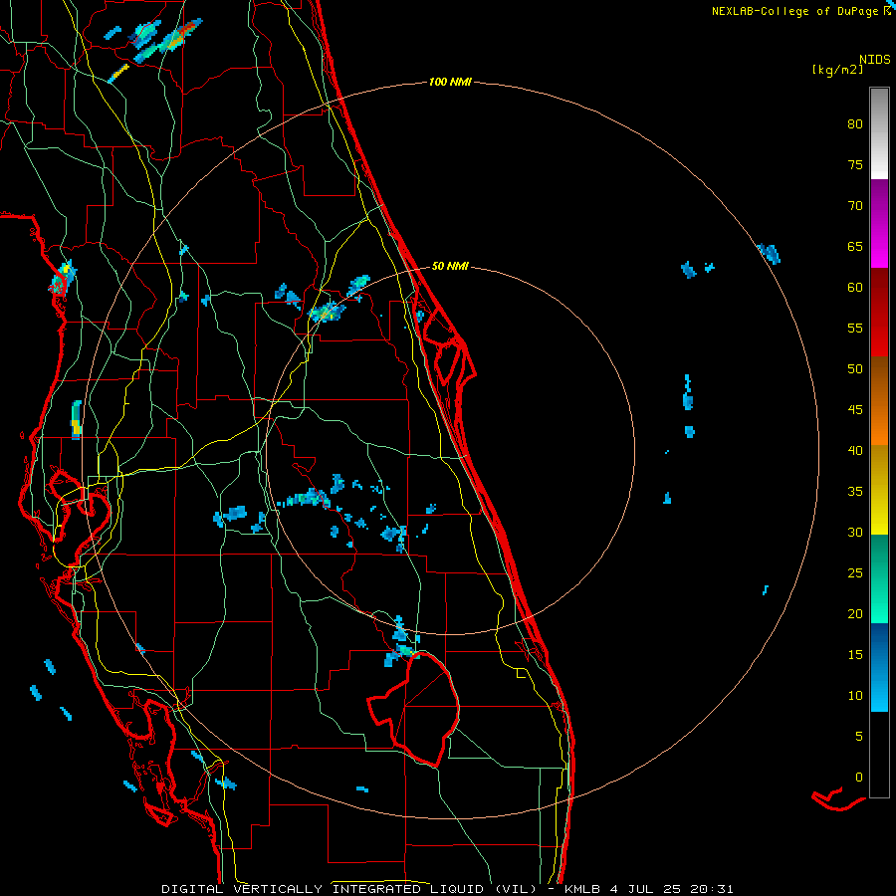
Task: Select the 65 value on color scale
Action: point(855,247)
